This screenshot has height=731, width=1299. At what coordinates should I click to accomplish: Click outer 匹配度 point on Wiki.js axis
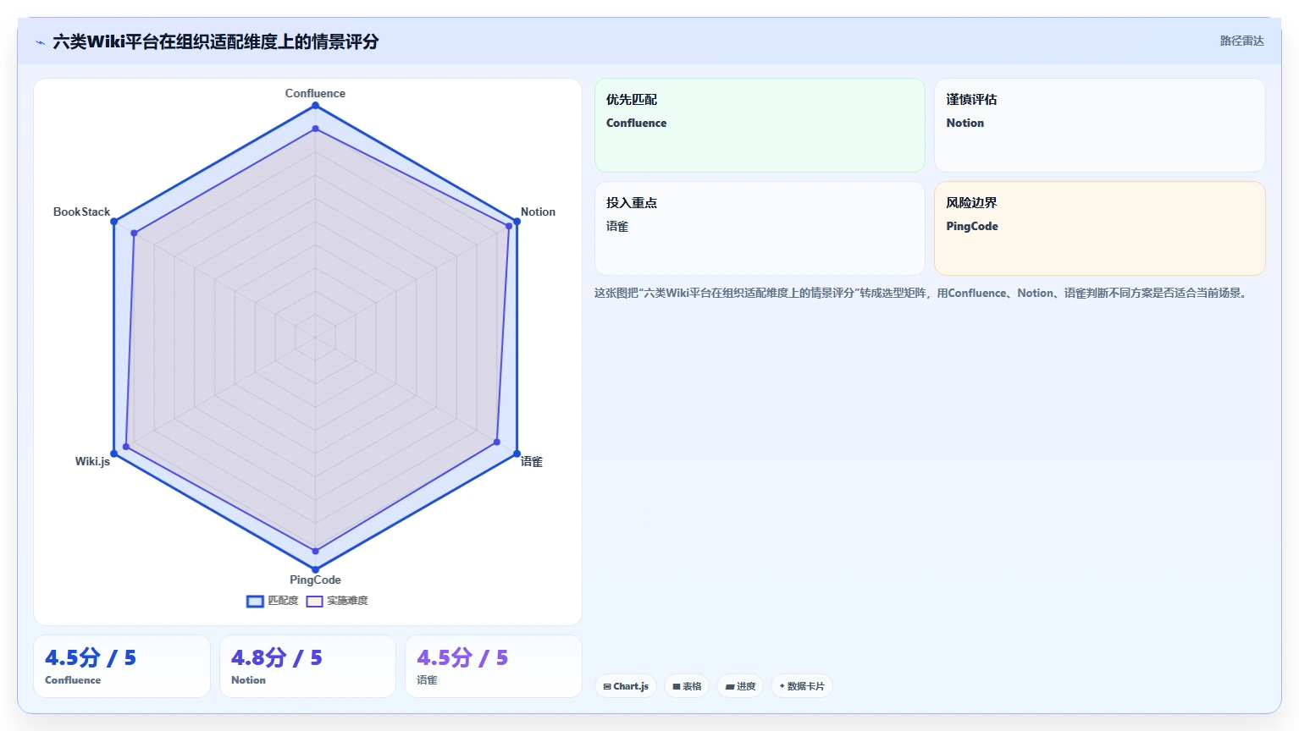coord(113,454)
